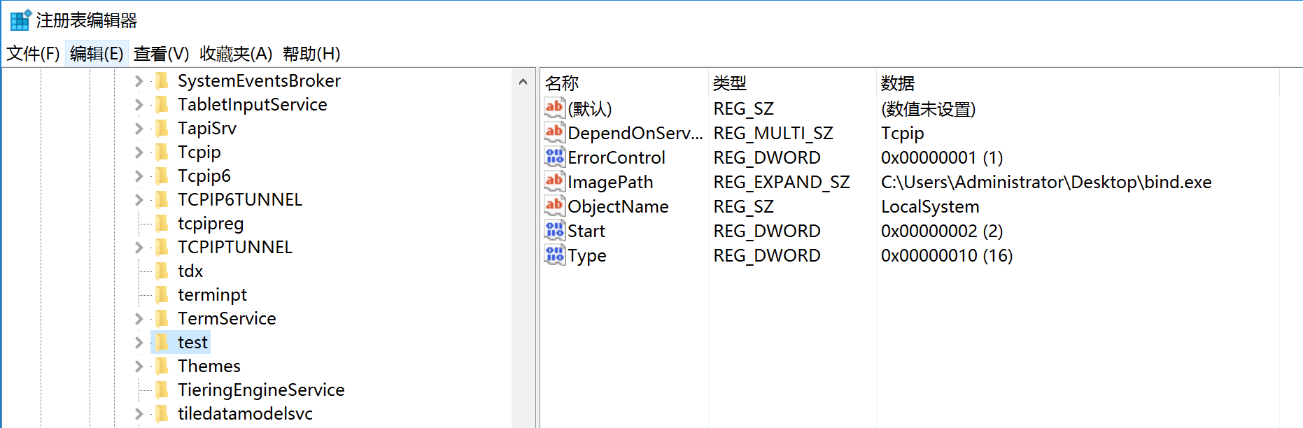Click the (默认) default value icon
The height and width of the screenshot is (428, 1303).
[x=554, y=108]
